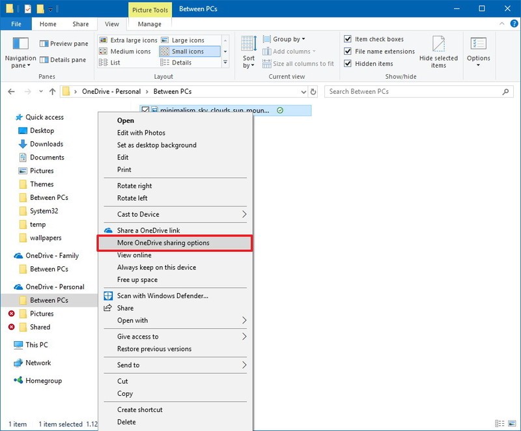The image size is (521, 431).
Task: Choose Free up space
Action: click(175, 279)
